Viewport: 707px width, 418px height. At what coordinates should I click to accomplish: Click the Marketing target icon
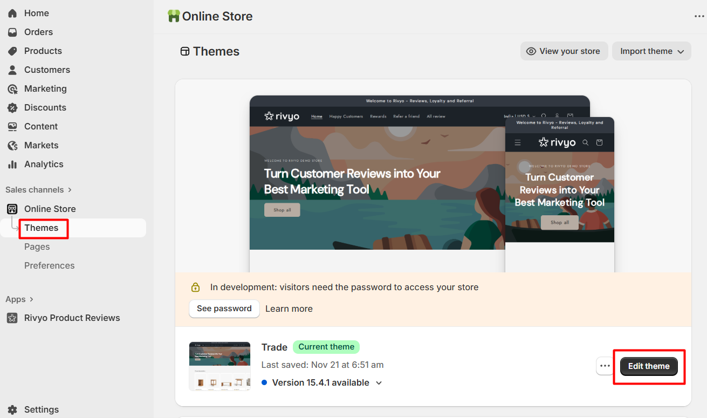point(12,88)
